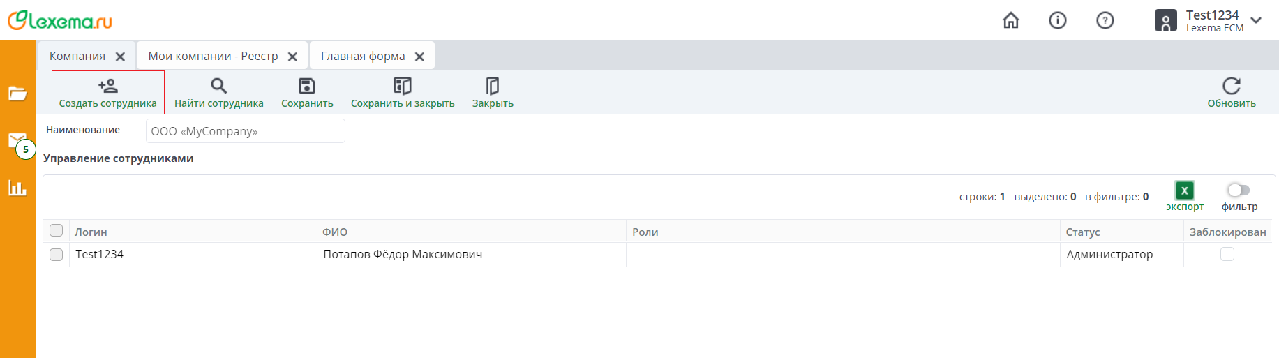1279x358 pixels.
Task: Click the Save (Сохранить) toolbar icon
Action: pyautogui.click(x=307, y=86)
